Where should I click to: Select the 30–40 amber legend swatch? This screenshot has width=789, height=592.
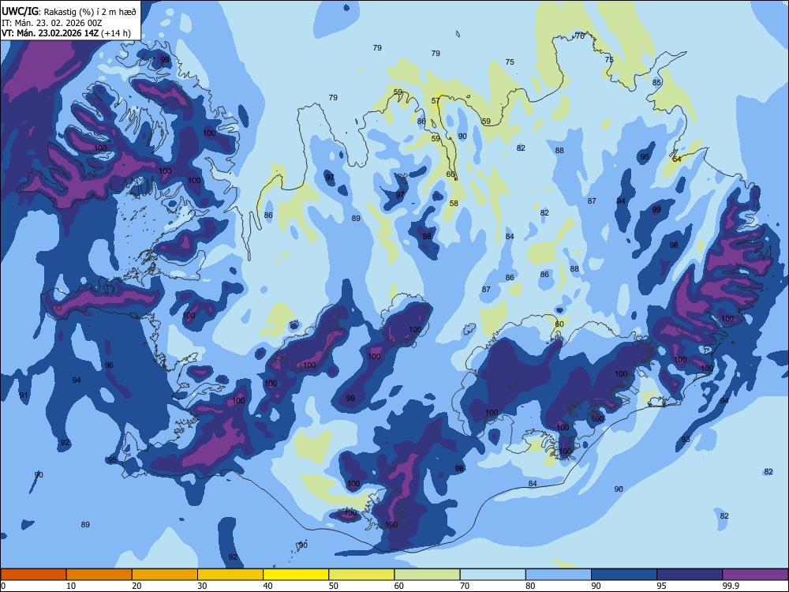click(x=230, y=575)
